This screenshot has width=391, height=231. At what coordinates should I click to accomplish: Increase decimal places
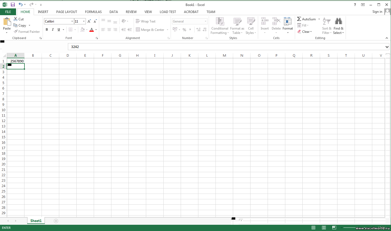198,30
